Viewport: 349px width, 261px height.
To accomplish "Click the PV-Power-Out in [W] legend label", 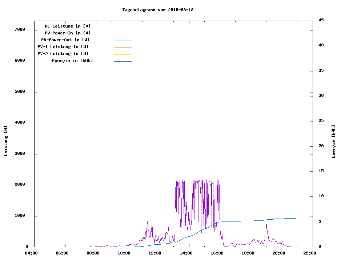I will (65, 40).
